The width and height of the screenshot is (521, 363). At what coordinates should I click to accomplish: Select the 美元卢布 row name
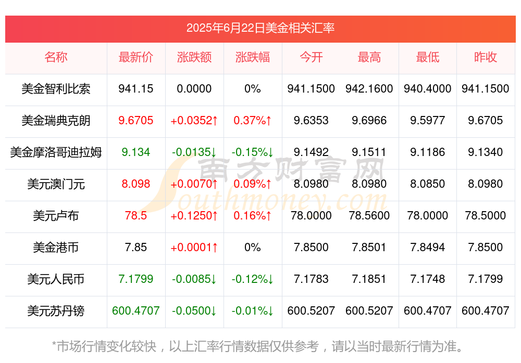pyautogui.click(x=56, y=216)
